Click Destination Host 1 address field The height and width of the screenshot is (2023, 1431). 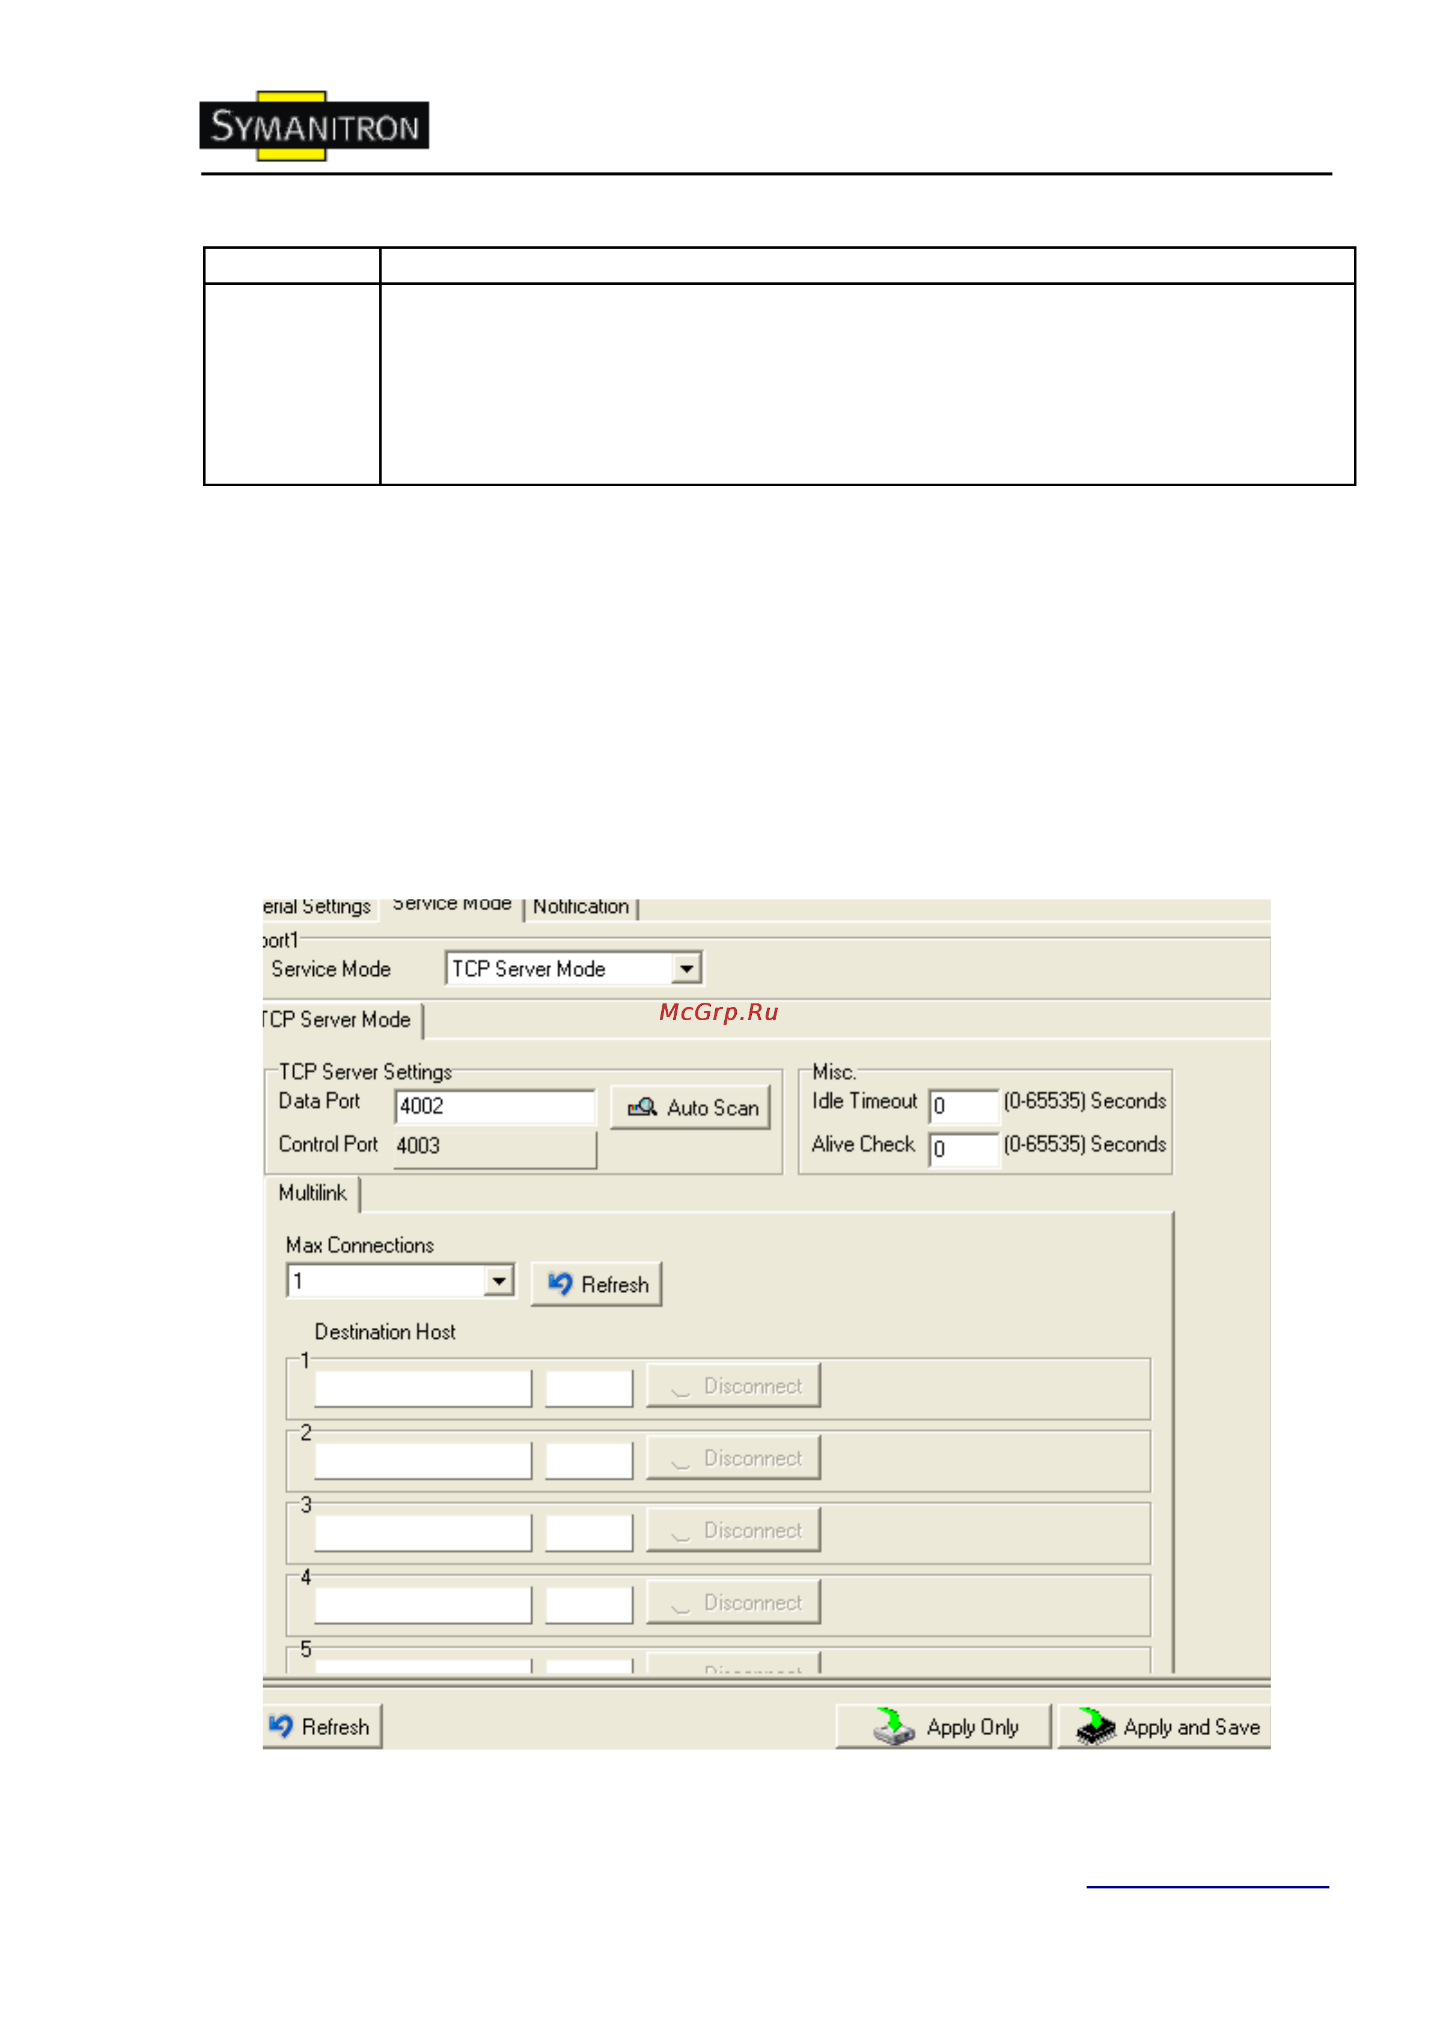pyautogui.click(x=423, y=1389)
